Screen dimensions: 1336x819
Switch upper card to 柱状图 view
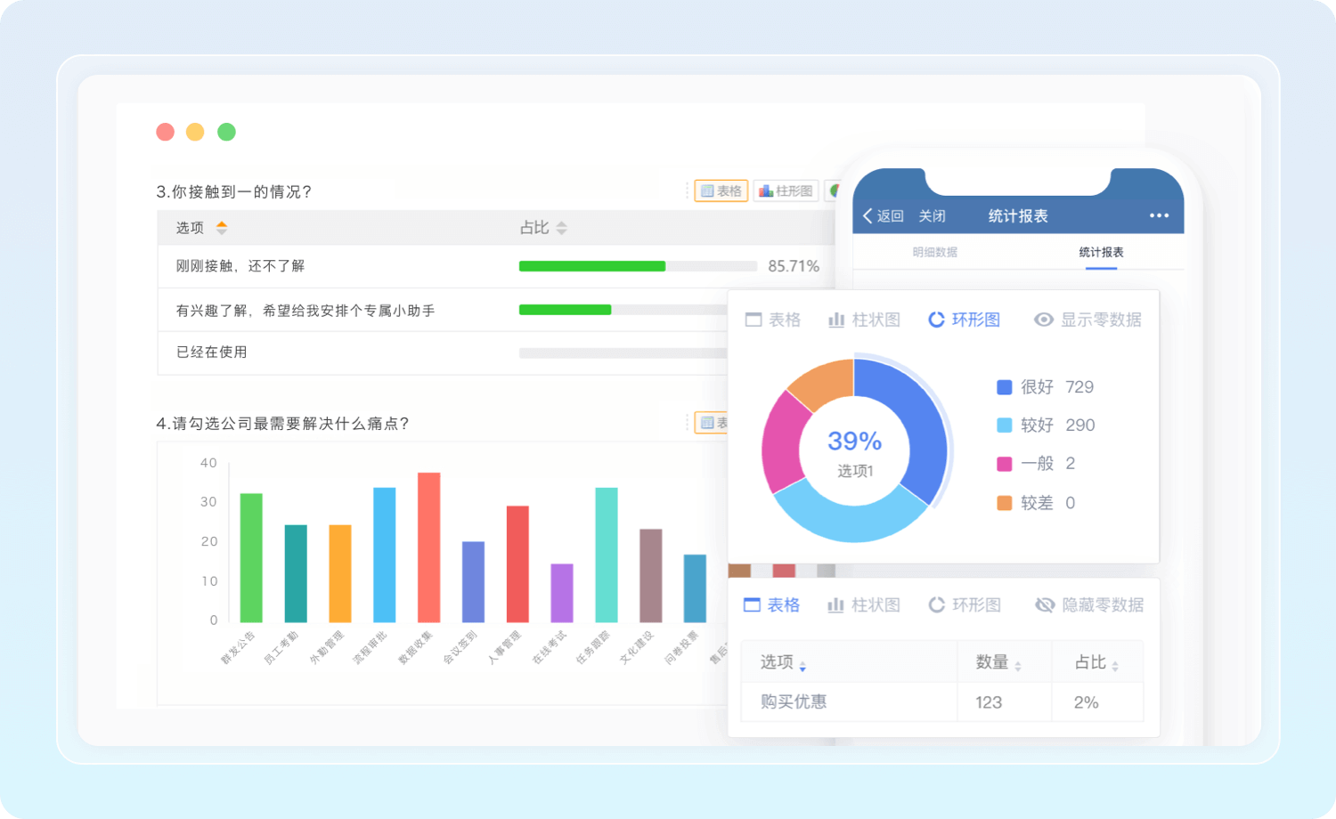(864, 320)
